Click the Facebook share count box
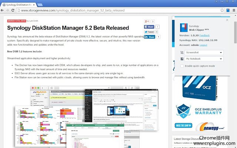This screenshot has width=237, height=148. click(x=157, y=27)
